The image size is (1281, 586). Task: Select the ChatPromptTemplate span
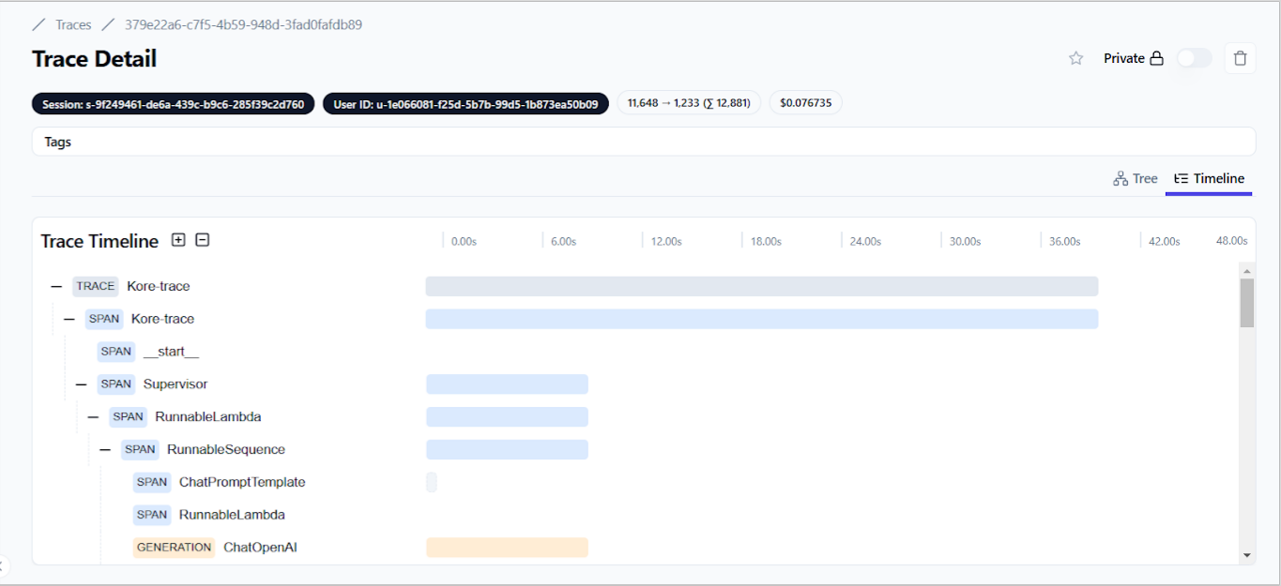242,483
